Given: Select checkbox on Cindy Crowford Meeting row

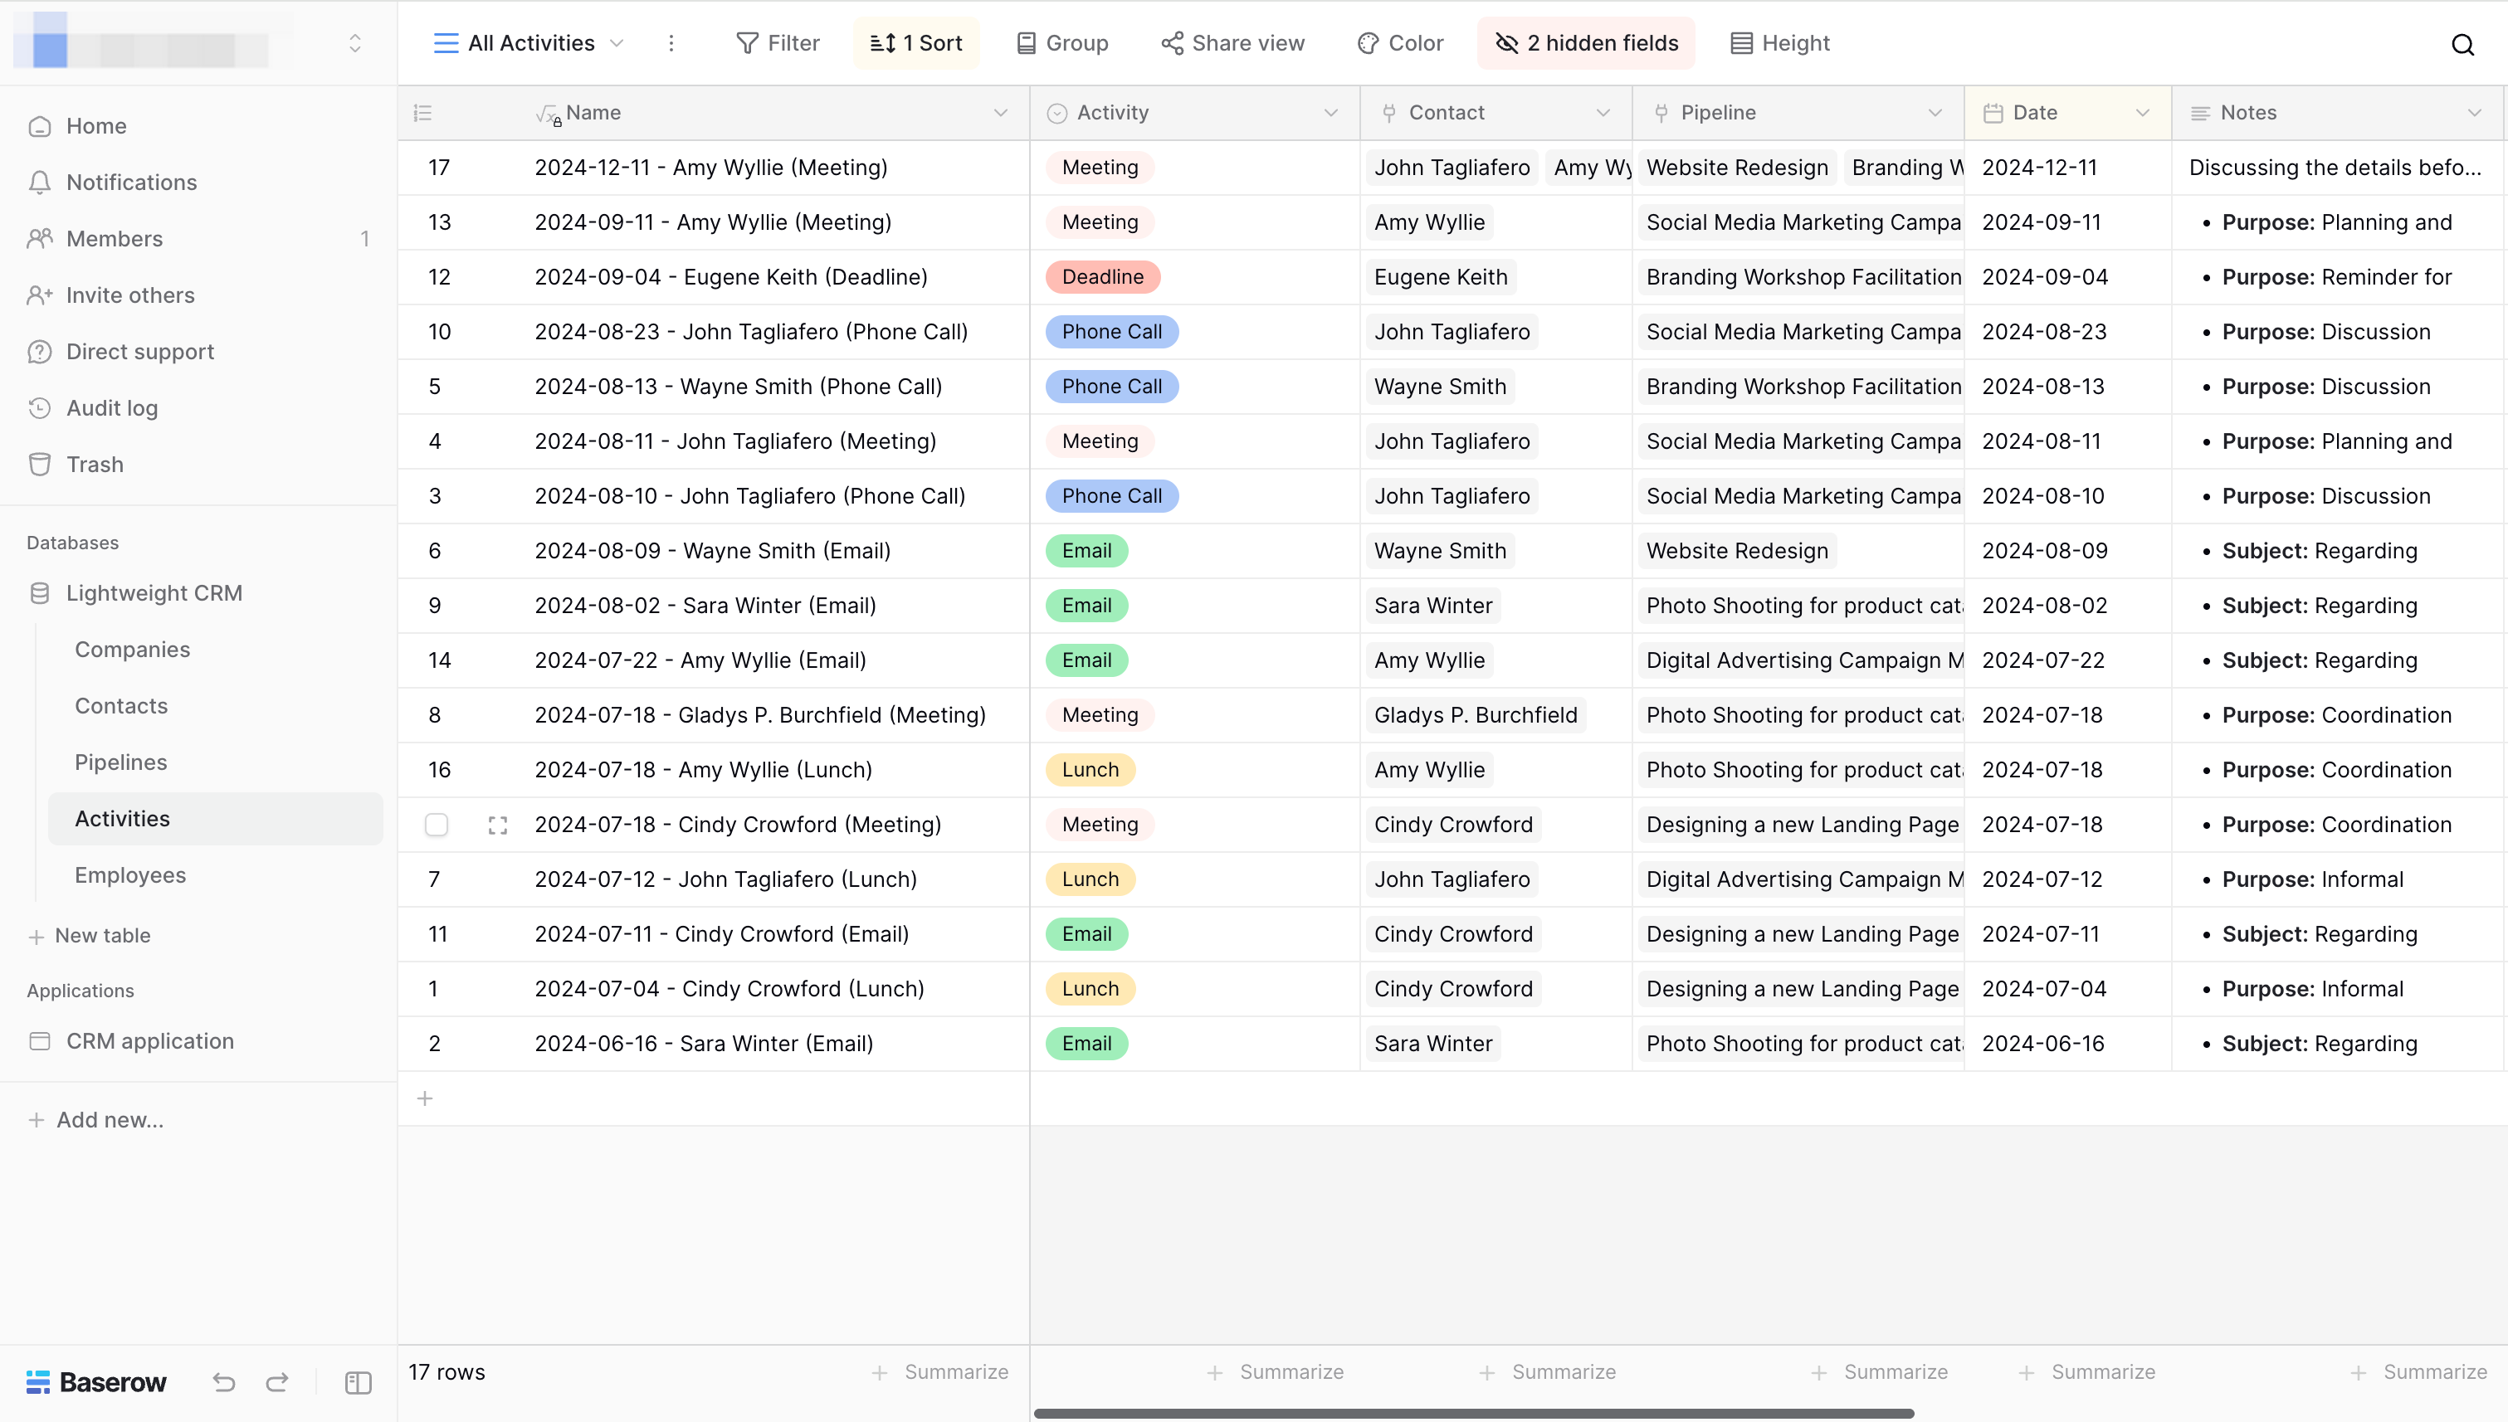Looking at the screenshot, I should click(437, 825).
